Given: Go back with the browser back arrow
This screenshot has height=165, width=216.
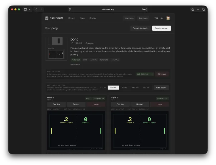Looking at the screenshot, I should (36, 9).
